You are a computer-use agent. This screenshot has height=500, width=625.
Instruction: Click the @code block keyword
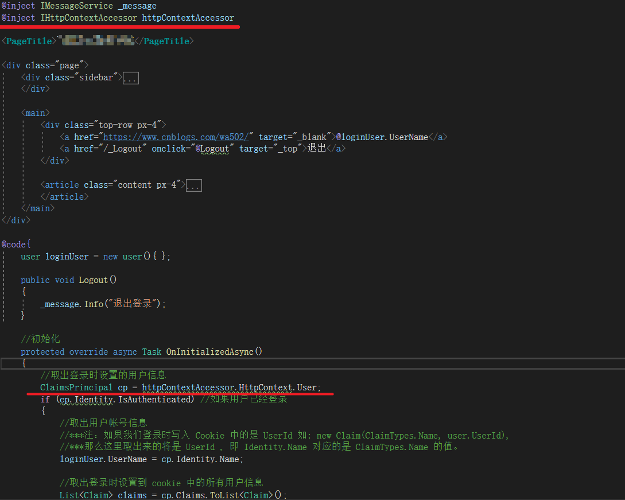pos(14,245)
